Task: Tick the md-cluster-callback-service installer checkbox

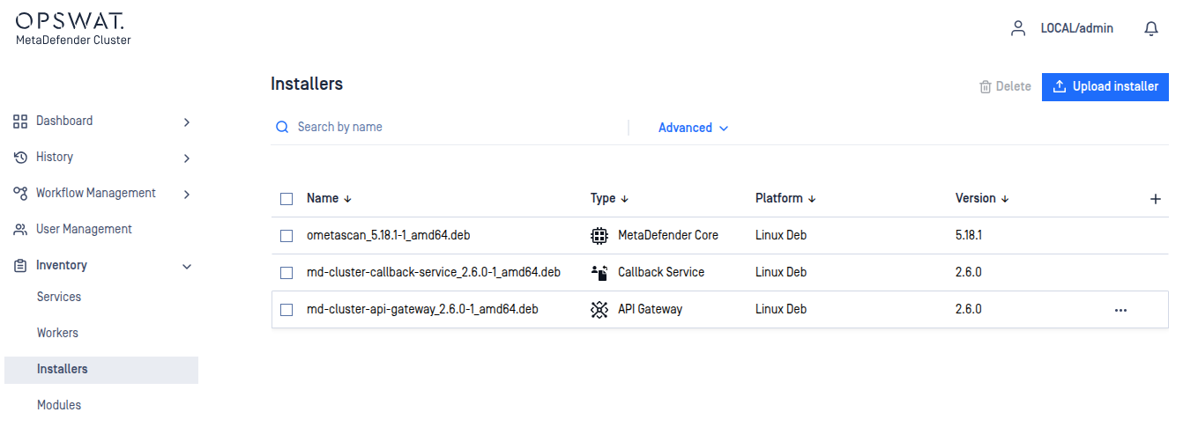Action: point(286,273)
